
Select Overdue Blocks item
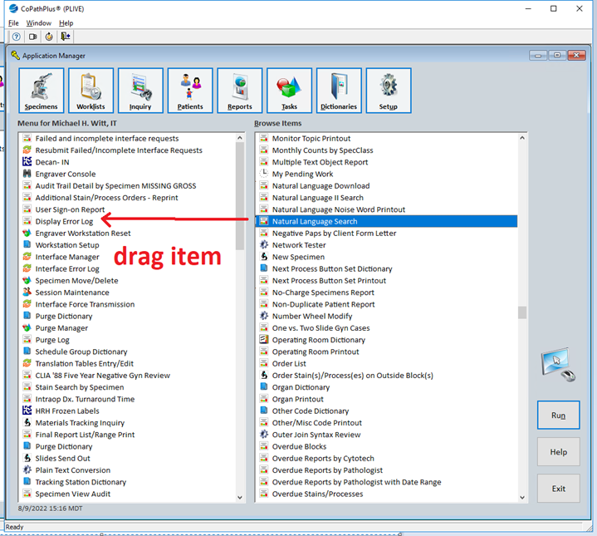coord(299,446)
